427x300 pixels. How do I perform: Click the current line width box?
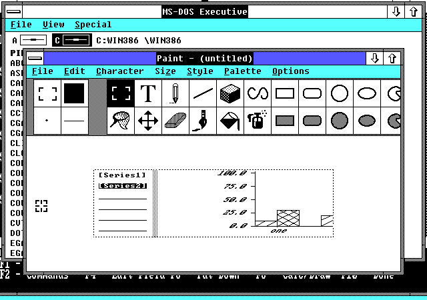(x=75, y=121)
